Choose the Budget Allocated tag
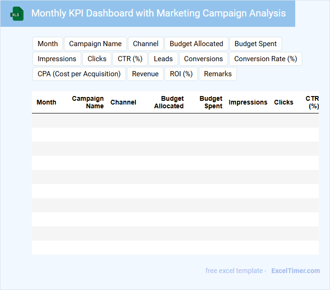Screen dimensions: 330x290 196,44
